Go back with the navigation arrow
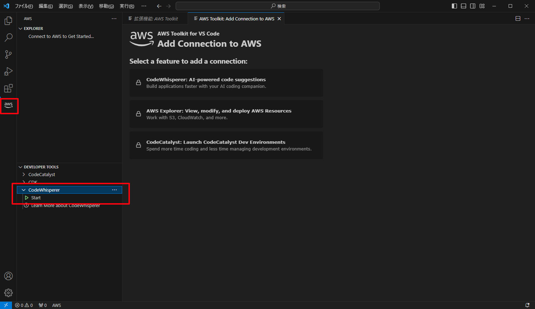The width and height of the screenshot is (535, 309). 159,6
